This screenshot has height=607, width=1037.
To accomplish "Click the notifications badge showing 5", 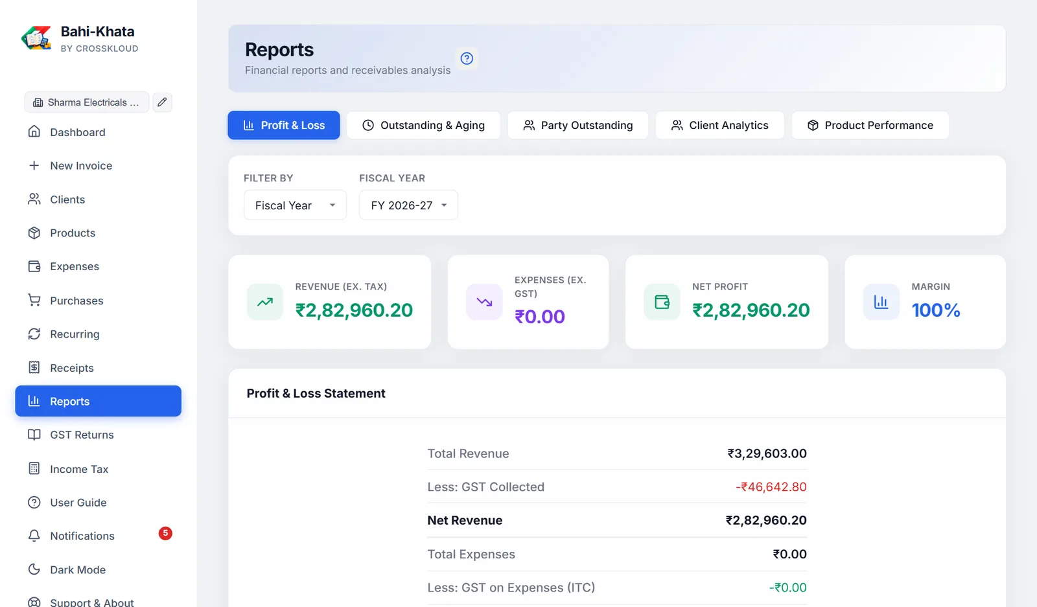I will coord(165,533).
